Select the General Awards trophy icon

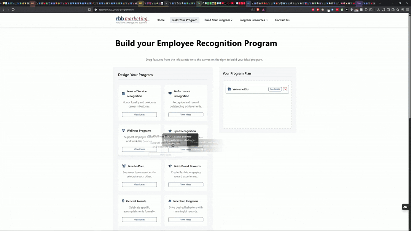click(123, 201)
